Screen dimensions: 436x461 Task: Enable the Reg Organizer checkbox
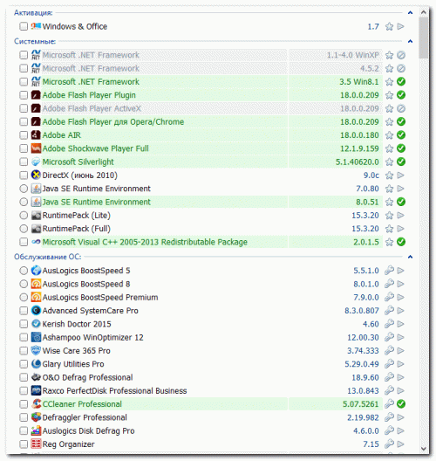[x=24, y=444]
